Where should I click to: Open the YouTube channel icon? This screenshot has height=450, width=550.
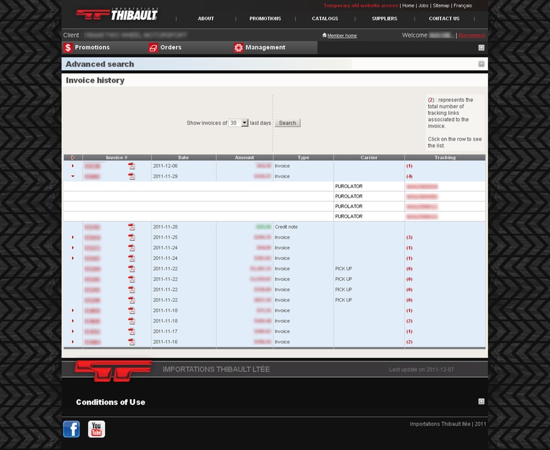pyautogui.click(x=97, y=429)
